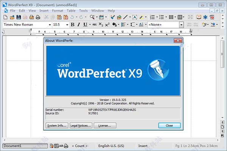
Task: Create a new blank document
Action: coord(5,17)
